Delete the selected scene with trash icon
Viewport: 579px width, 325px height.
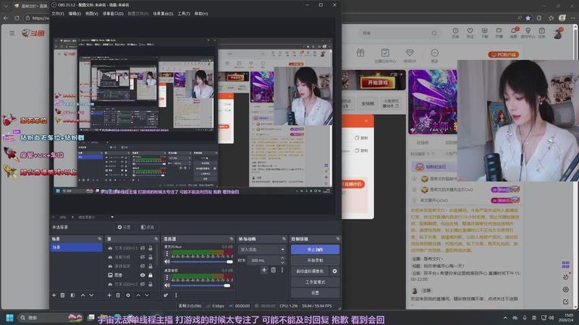click(x=62, y=295)
